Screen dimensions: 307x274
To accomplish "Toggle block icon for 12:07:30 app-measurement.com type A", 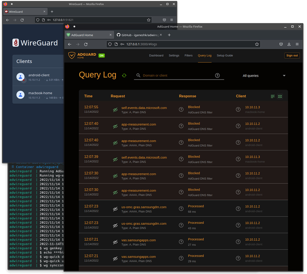I will (115, 176).
